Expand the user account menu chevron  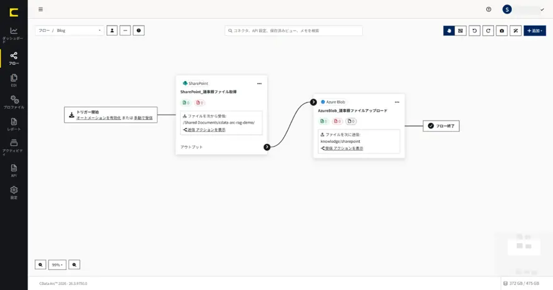click(x=542, y=9)
